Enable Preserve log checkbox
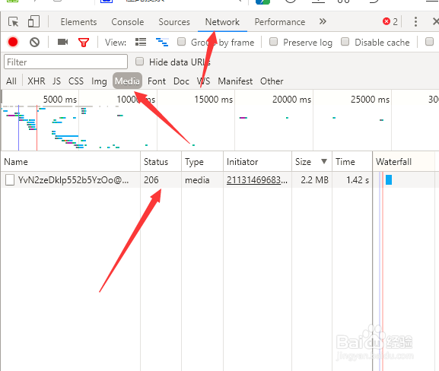 [273, 42]
